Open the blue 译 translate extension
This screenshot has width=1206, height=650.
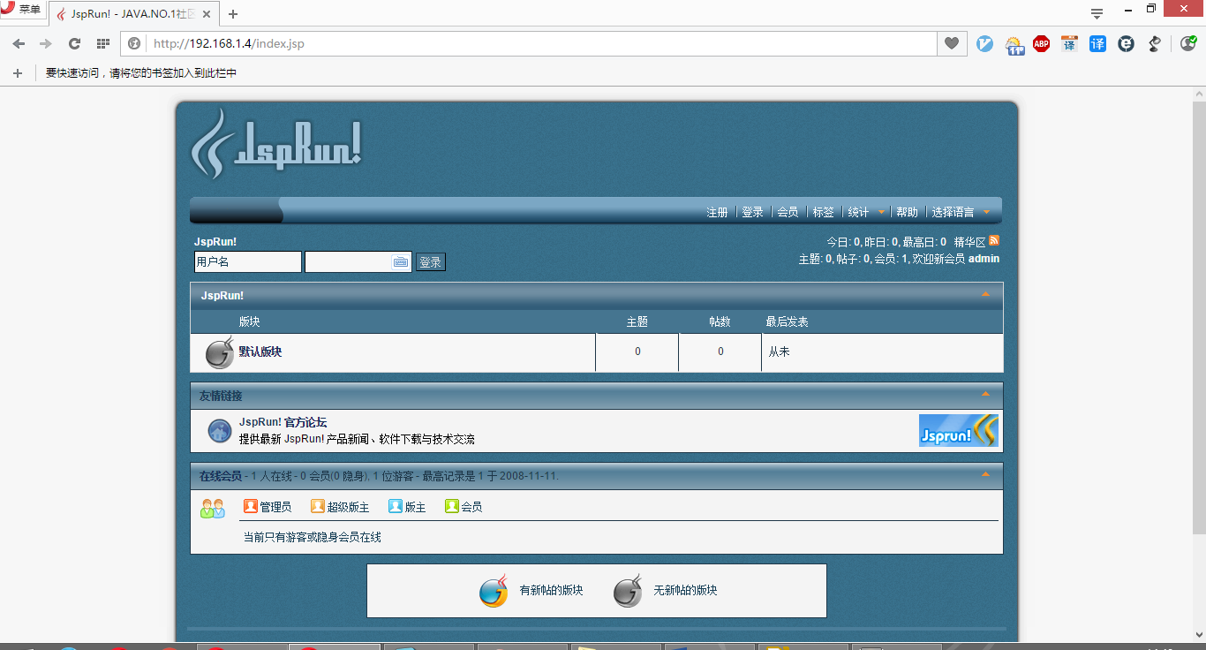coord(1097,43)
